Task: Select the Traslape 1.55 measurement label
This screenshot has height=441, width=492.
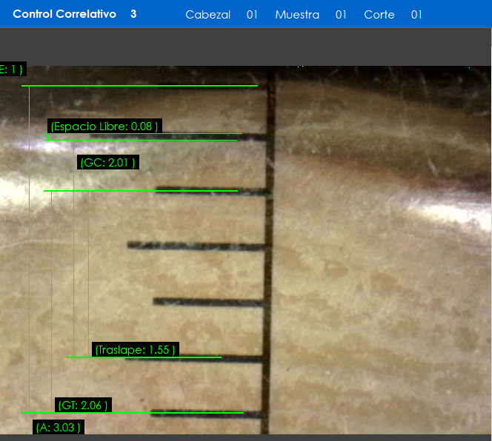Action: (135, 349)
